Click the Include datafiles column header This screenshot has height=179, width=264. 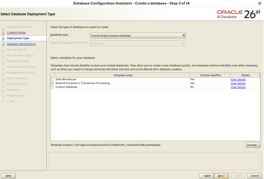tap(210, 75)
